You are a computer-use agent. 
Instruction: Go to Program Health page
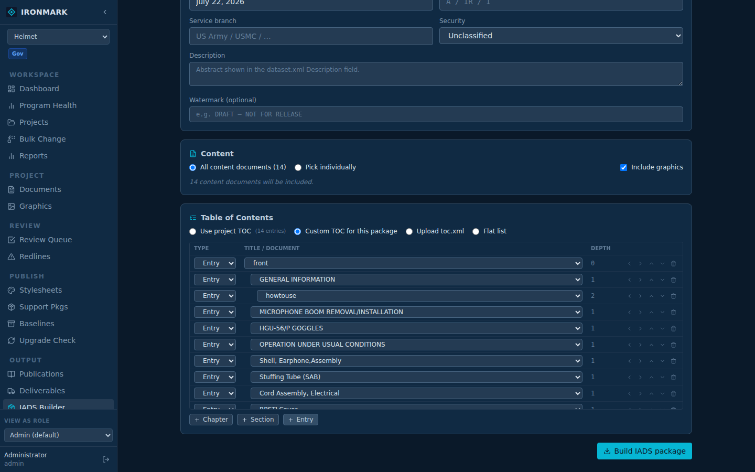point(58,105)
